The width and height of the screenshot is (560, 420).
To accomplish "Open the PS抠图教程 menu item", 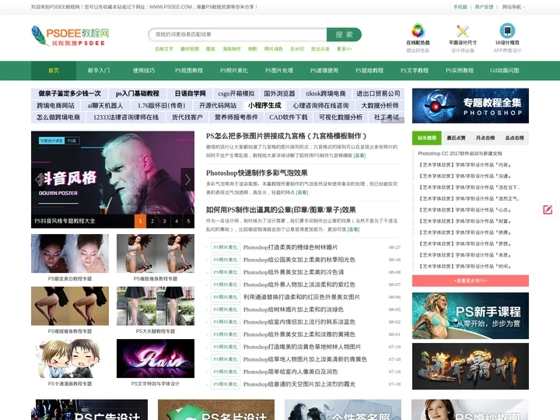I will click(x=188, y=70).
